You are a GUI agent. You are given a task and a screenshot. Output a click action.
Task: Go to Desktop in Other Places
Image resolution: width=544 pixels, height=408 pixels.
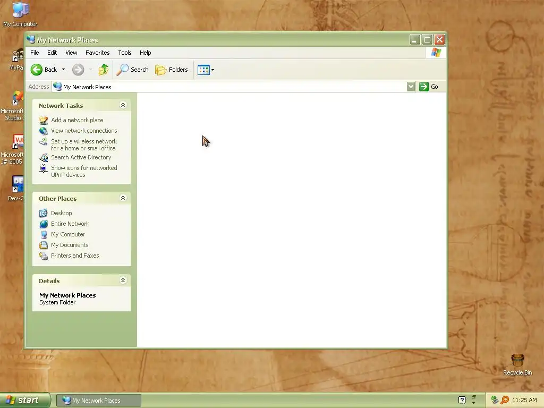[62, 213]
